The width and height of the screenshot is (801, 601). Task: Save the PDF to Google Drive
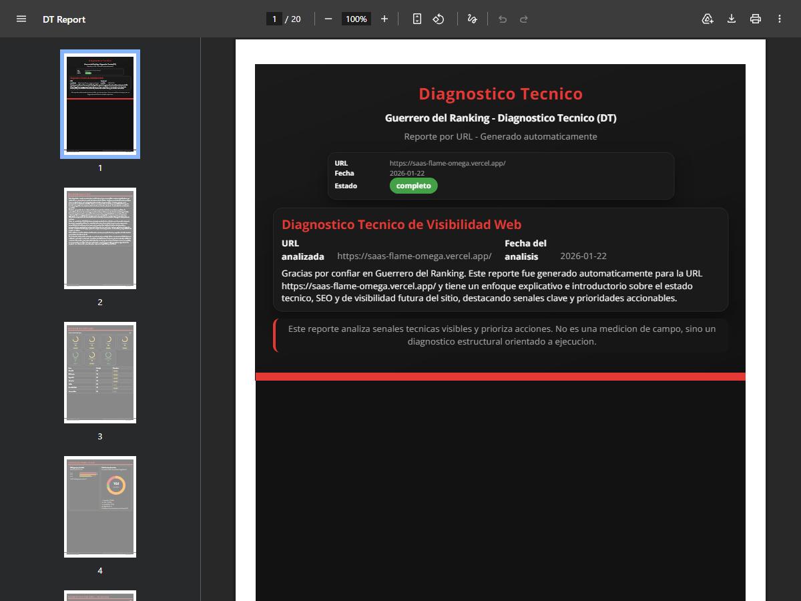pos(707,19)
